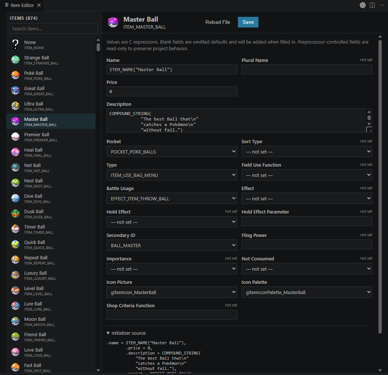Click the Dive Ball icon in list
Screen dimensions: 388x375
click(x=15, y=198)
